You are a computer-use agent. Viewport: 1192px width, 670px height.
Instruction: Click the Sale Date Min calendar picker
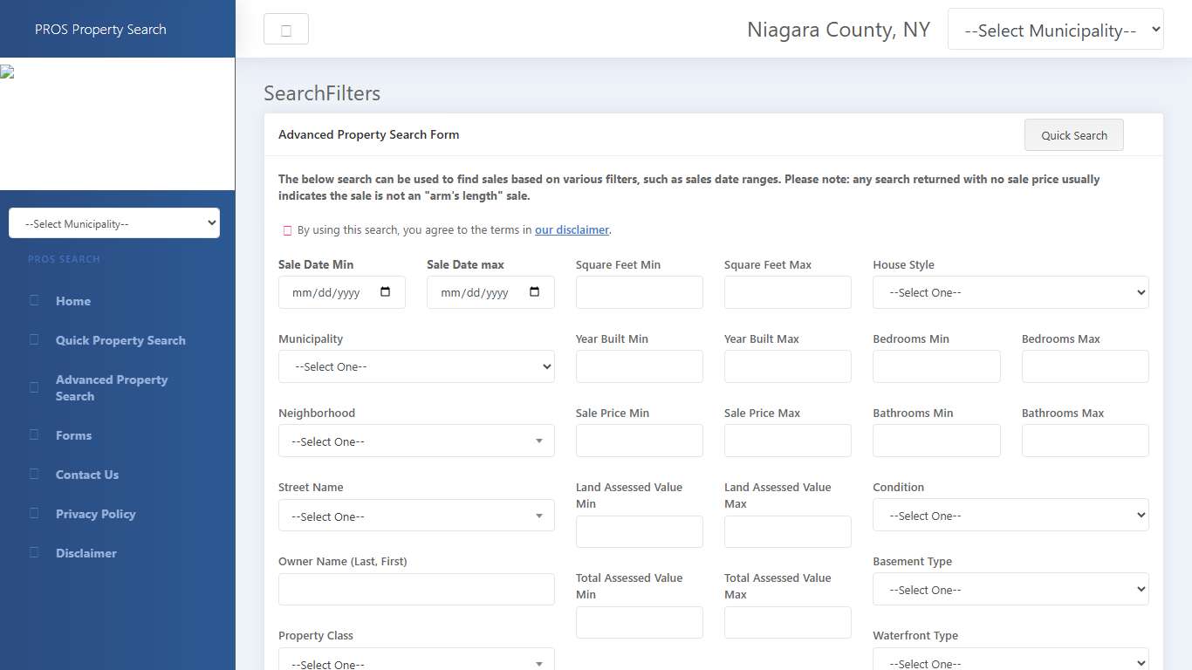387,292
